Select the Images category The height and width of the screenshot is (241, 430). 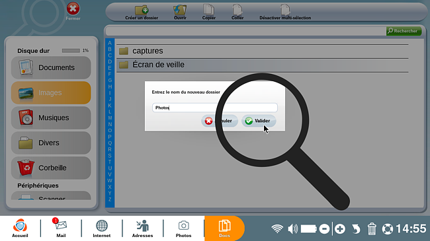[x=51, y=92]
